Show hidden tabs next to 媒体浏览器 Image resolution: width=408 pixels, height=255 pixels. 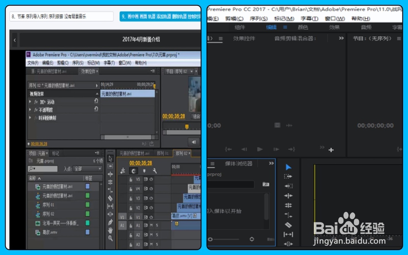(x=271, y=163)
